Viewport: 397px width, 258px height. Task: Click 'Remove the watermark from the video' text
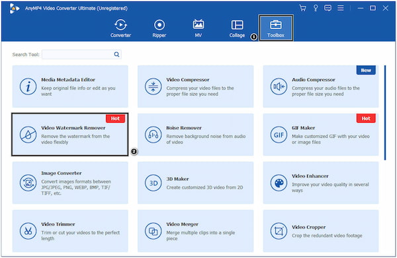click(75, 139)
